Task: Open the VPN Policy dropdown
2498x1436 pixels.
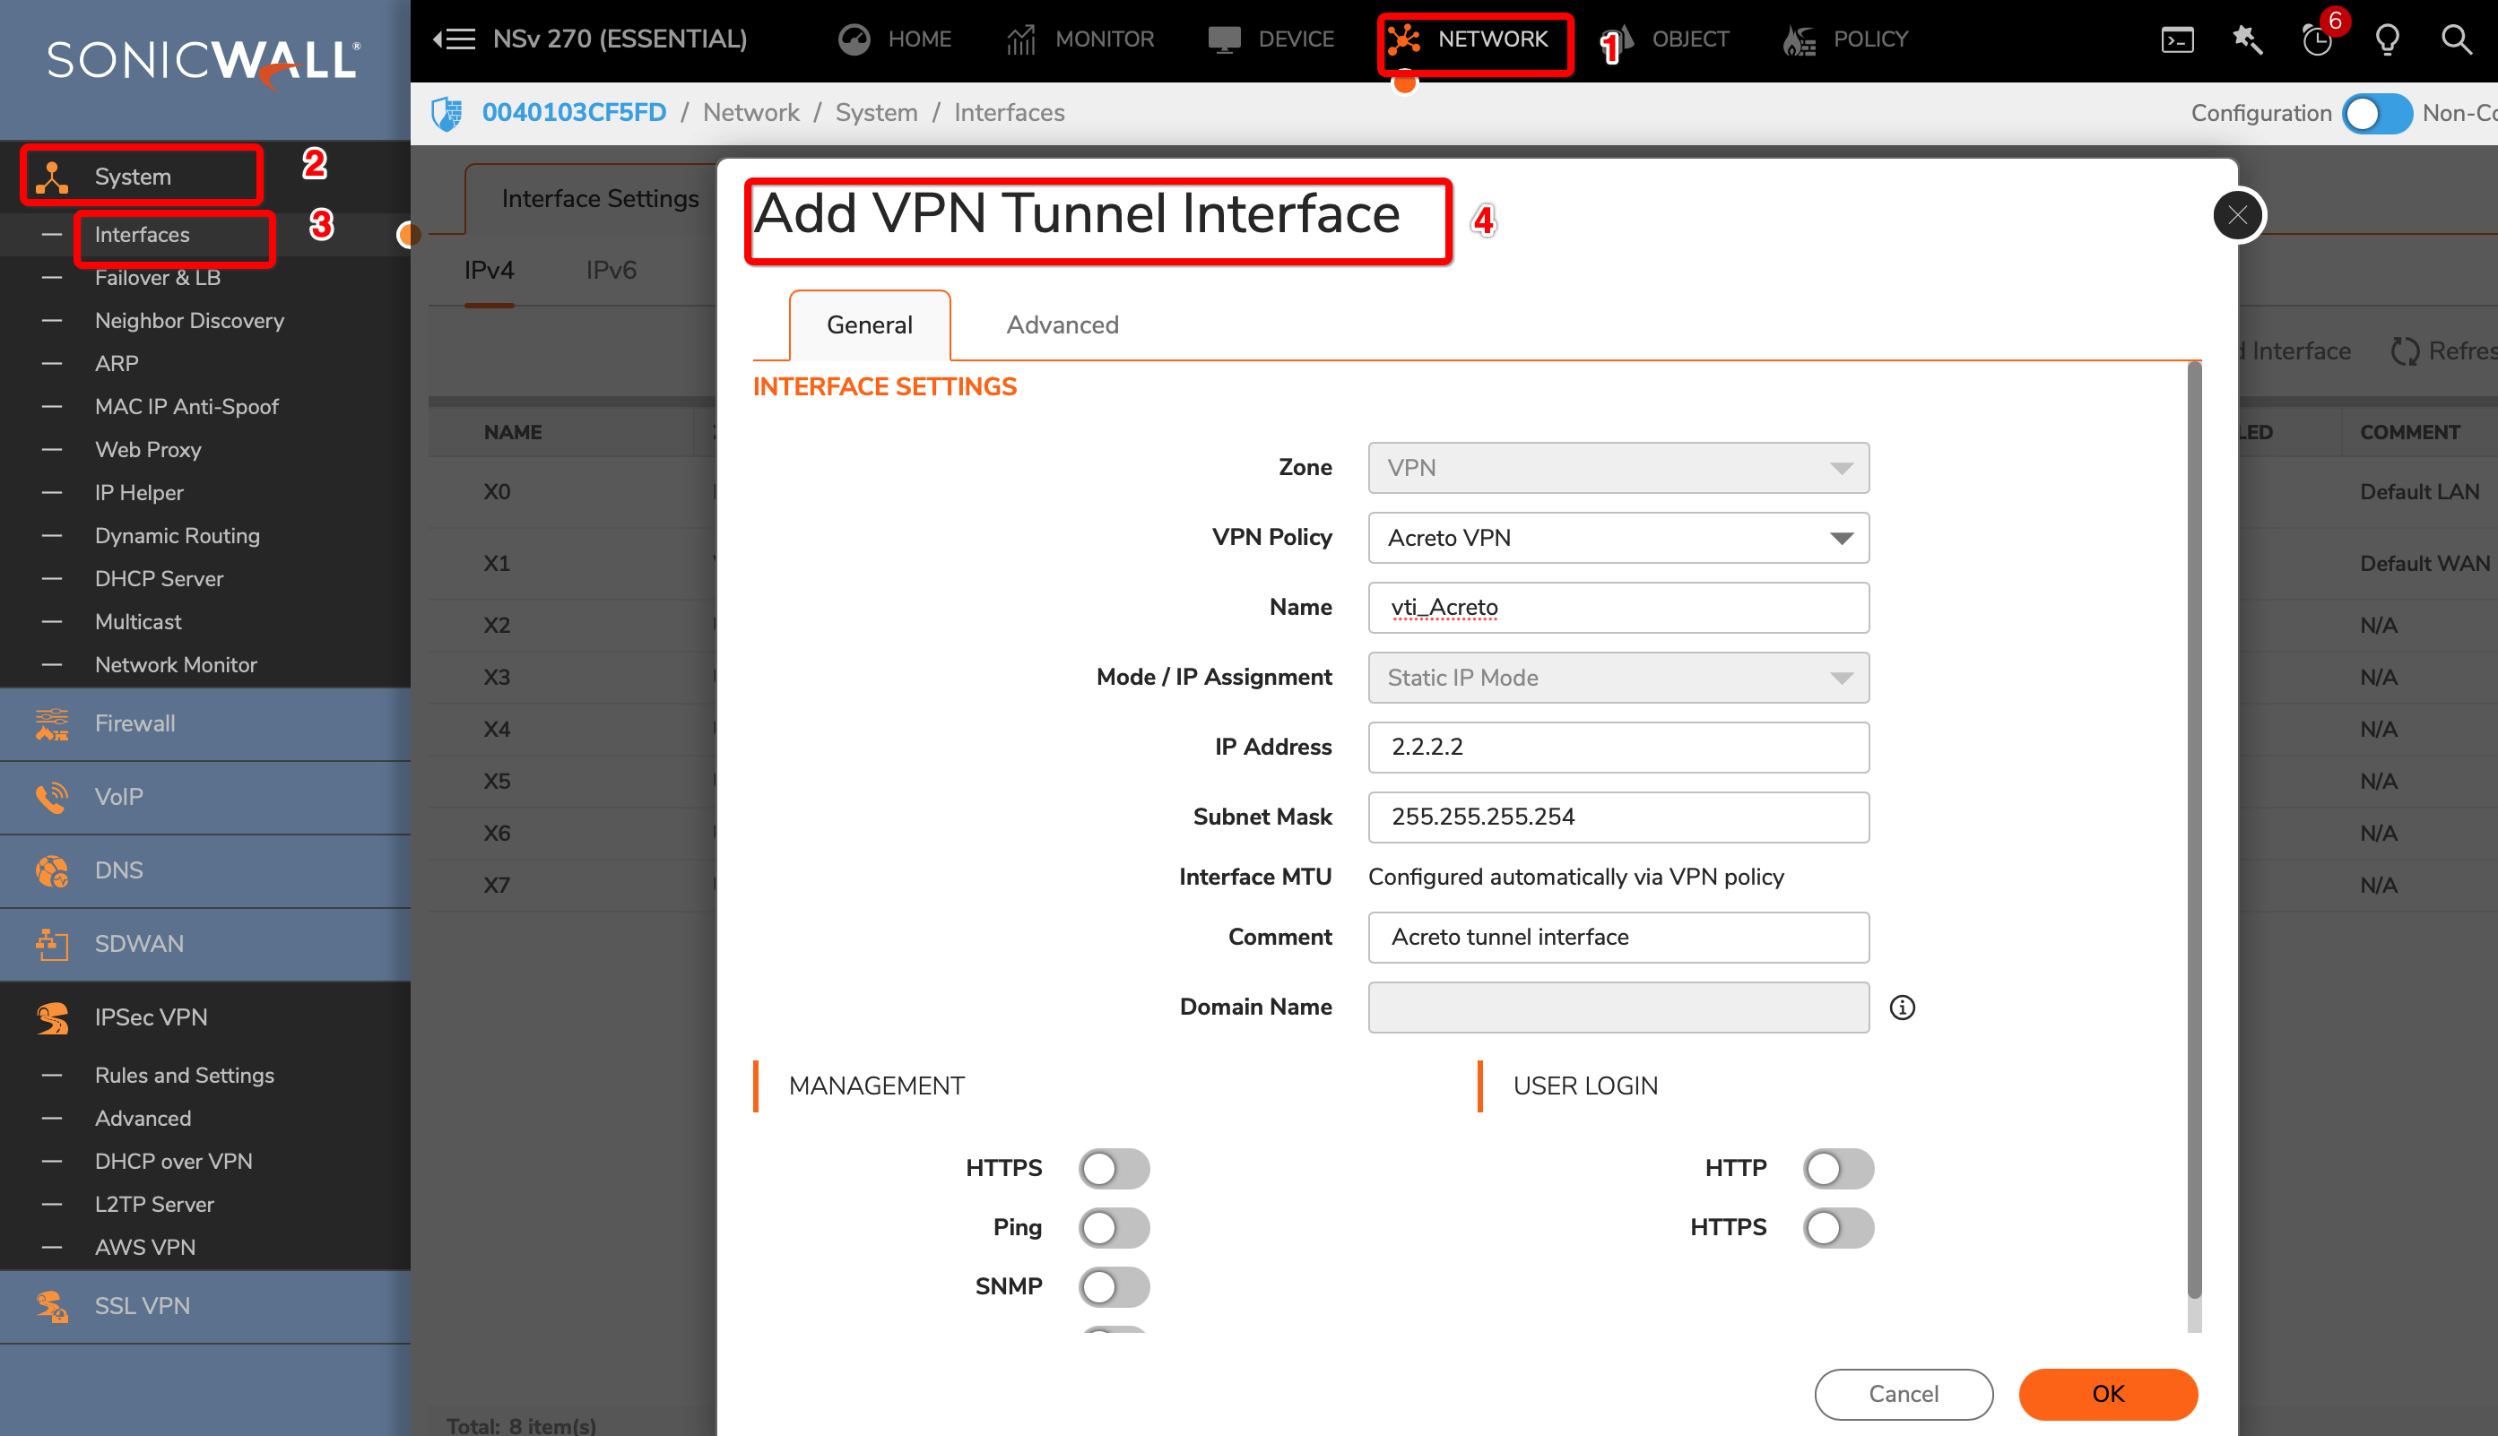Action: tap(1618, 538)
